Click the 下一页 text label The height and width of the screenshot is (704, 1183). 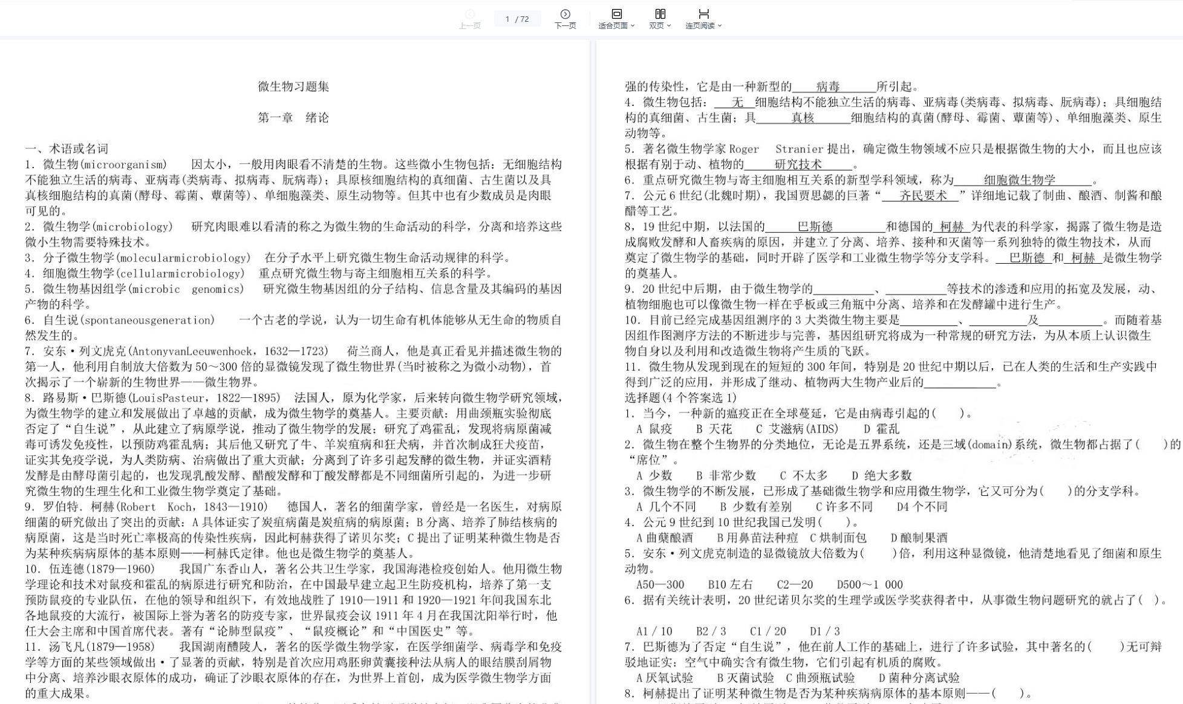click(x=565, y=26)
